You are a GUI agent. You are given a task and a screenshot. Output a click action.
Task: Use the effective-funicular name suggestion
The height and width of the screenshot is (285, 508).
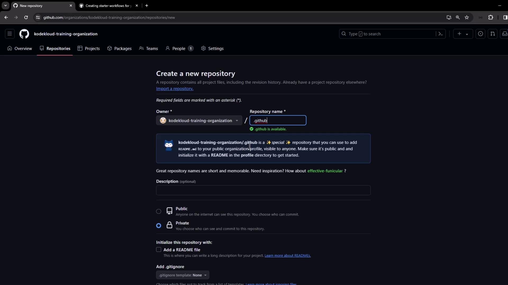pos(325,171)
